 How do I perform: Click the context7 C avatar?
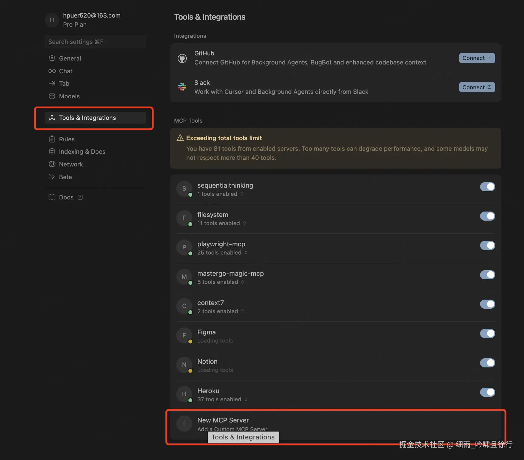pos(184,306)
